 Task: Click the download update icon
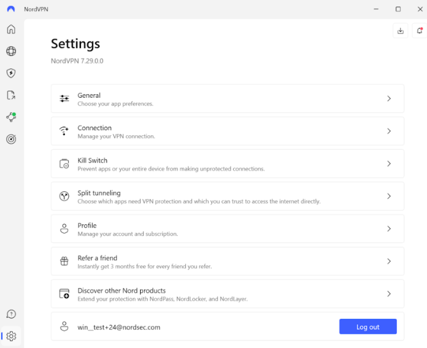(400, 31)
